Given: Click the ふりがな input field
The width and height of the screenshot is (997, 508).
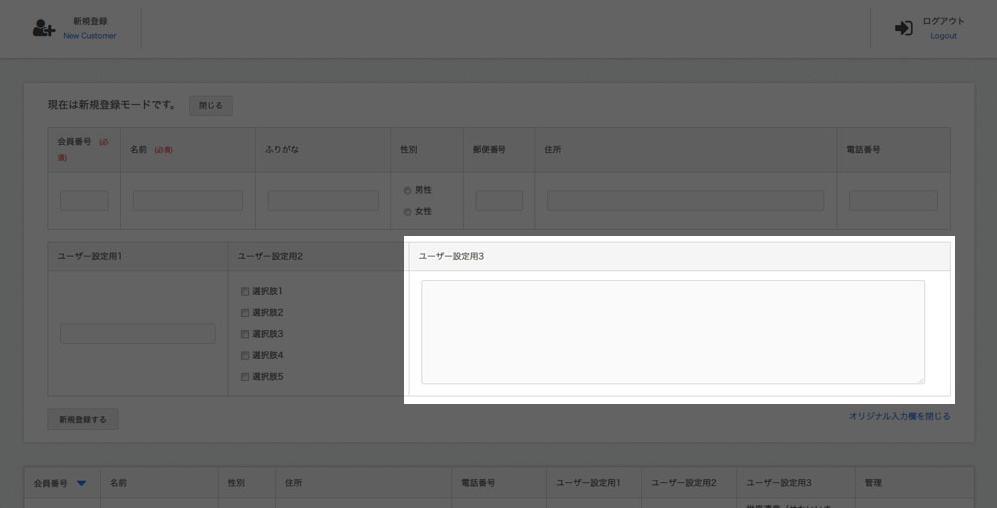Looking at the screenshot, I should click(x=323, y=200).
